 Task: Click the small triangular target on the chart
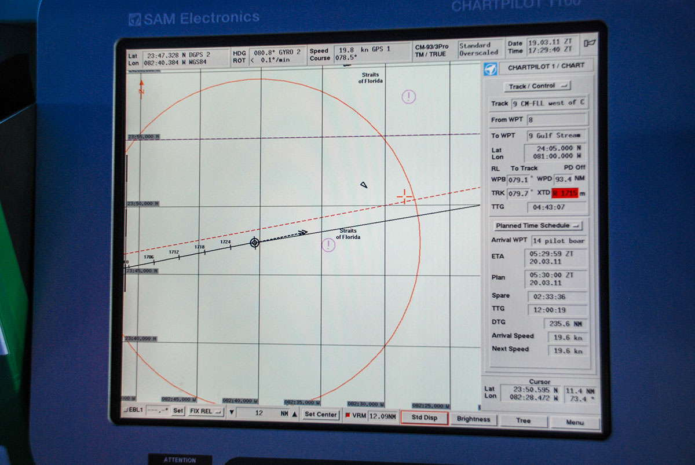point(364,185)
